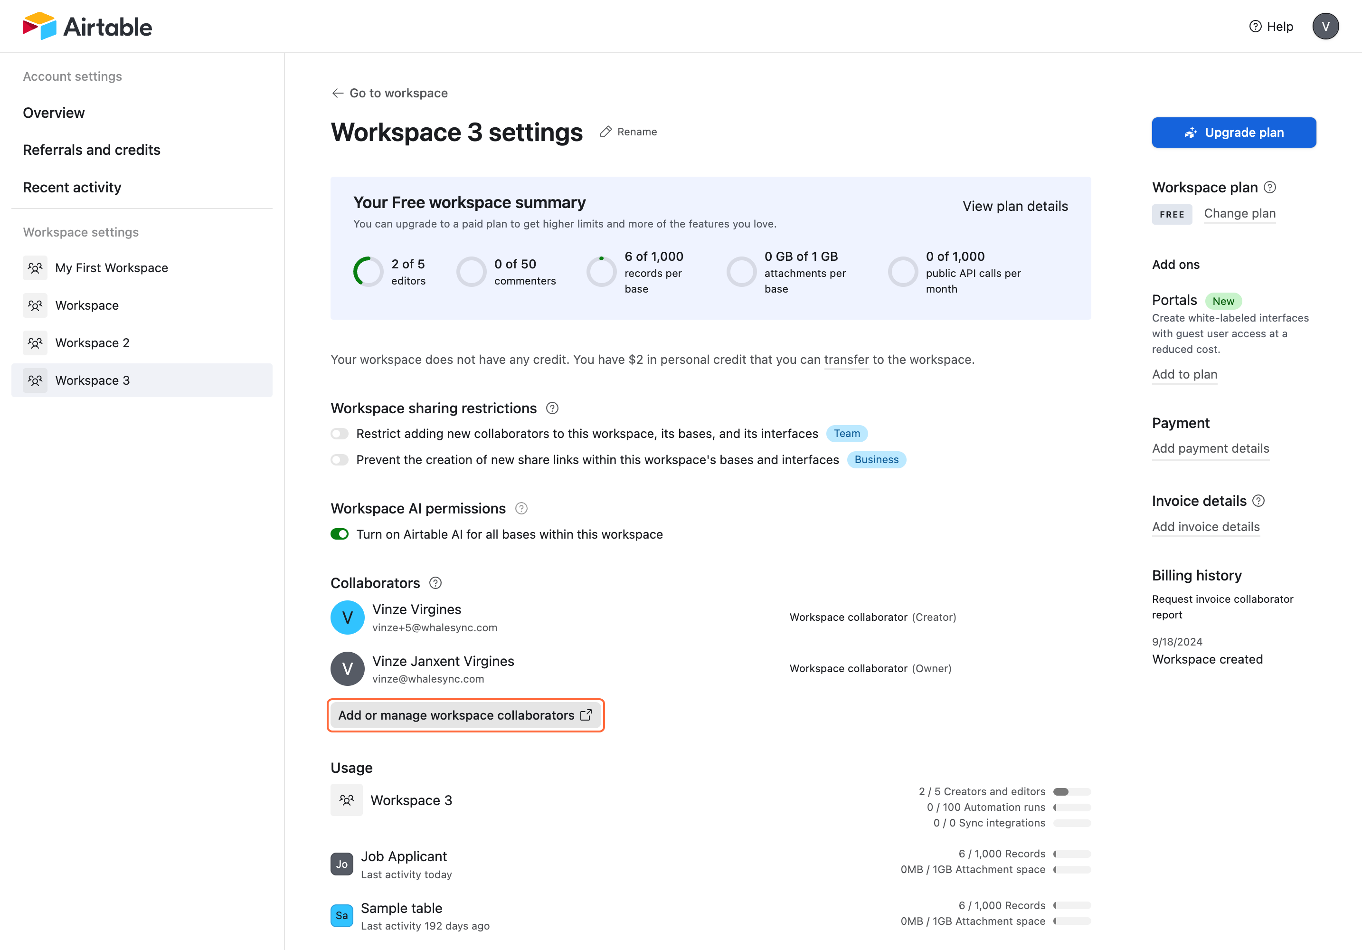Open the Help menu

tap(1271, 26)
